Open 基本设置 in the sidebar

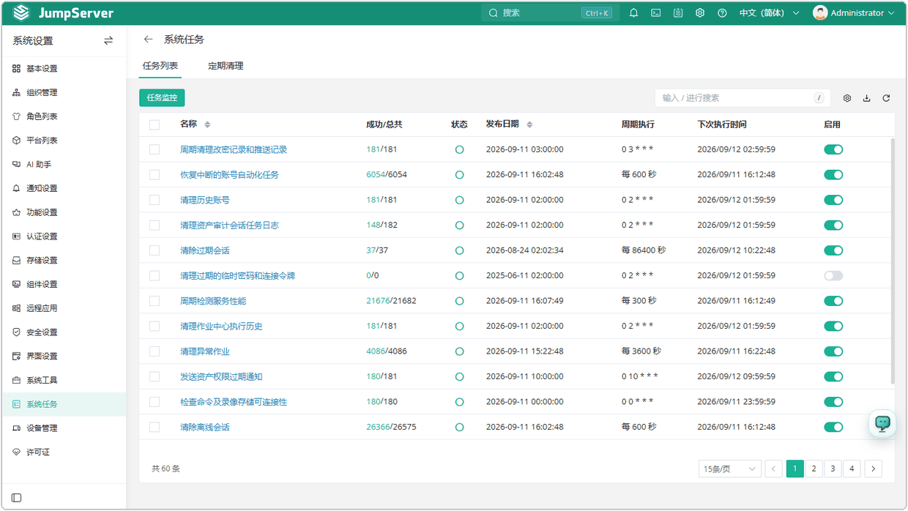pyautogui.click(x=64, y=69)
